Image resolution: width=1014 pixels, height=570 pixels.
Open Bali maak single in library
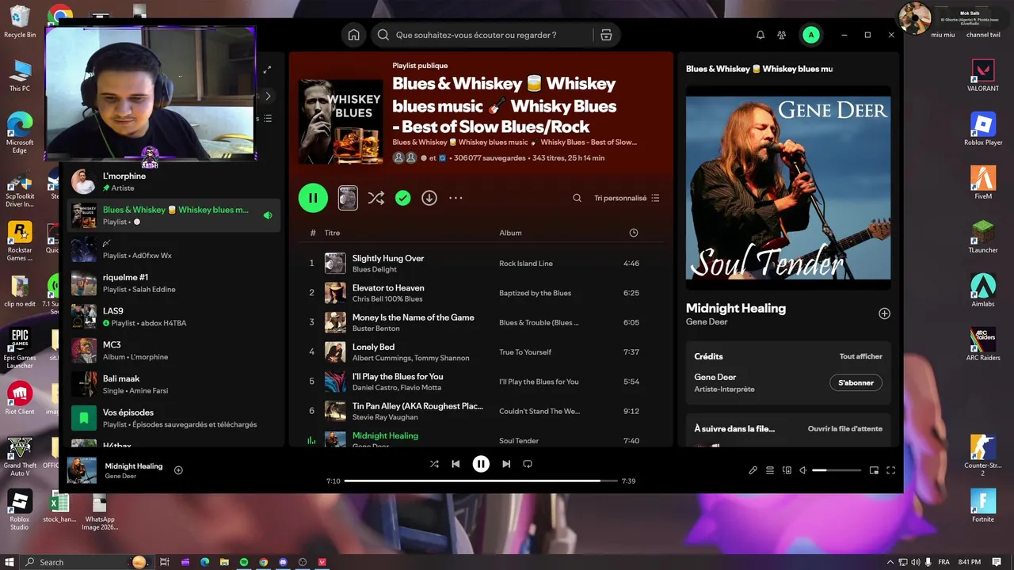pos(173,384)
